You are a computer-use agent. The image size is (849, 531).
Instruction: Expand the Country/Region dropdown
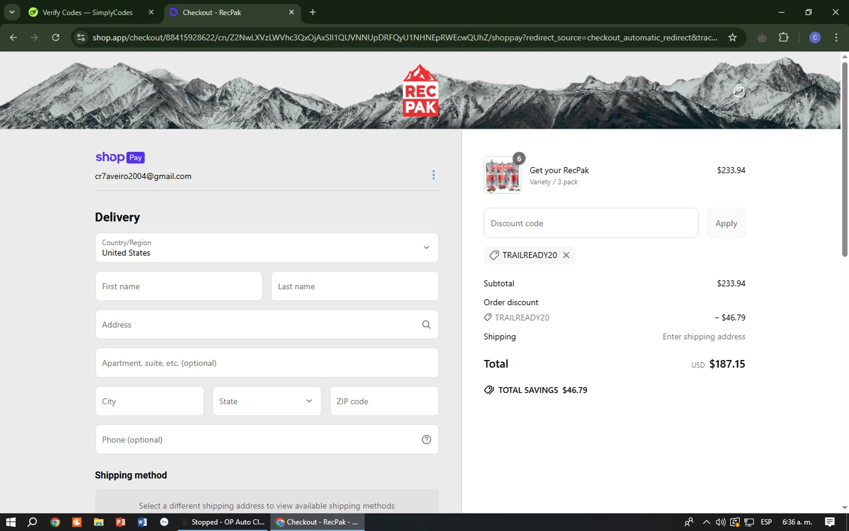267,248
